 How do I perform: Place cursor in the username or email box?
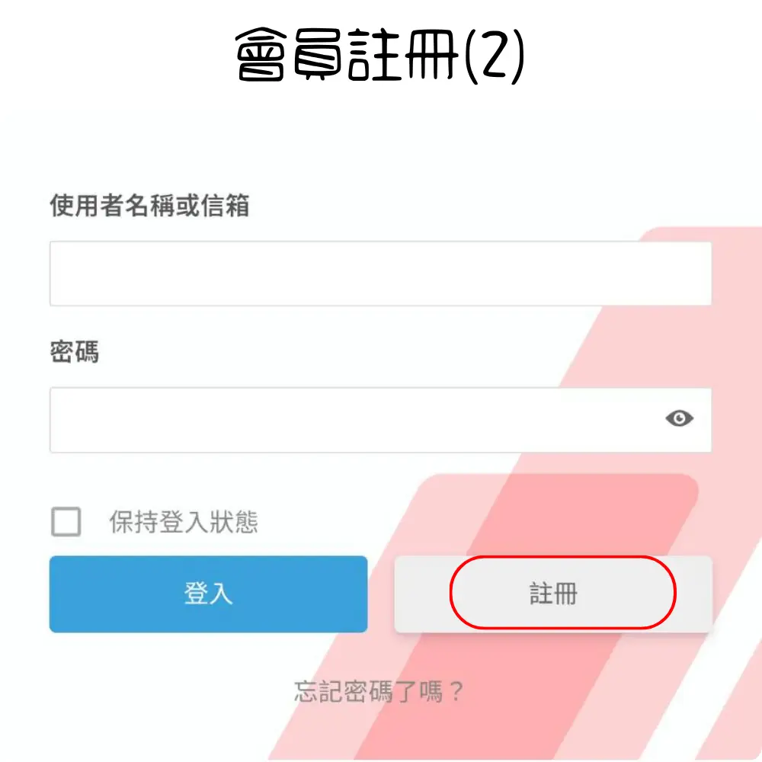point(380,274)
